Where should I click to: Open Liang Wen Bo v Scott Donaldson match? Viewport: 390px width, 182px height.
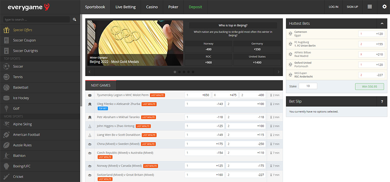[x=119, y=135]
